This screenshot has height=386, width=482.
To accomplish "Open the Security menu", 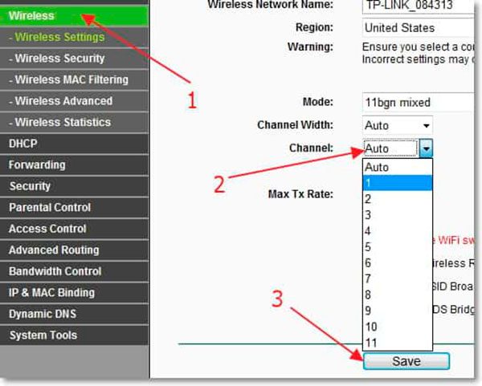I will tap(74, 186).
